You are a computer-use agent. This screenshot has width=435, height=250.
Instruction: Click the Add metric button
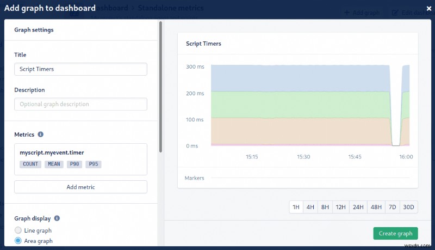(80, 187)
